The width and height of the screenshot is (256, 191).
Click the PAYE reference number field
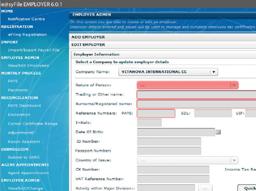pos(156,113)
